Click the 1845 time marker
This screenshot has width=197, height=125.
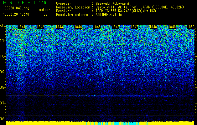pos(97,27)
